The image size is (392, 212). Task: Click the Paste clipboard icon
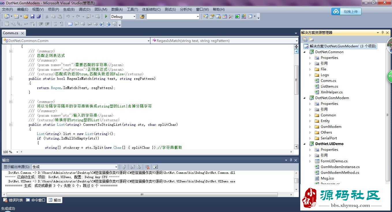pos(60,16)
